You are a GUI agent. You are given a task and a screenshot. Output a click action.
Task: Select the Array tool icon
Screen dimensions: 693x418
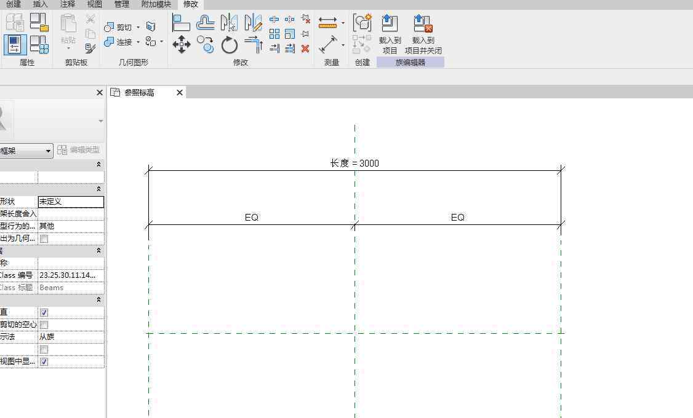pos(274,34)
